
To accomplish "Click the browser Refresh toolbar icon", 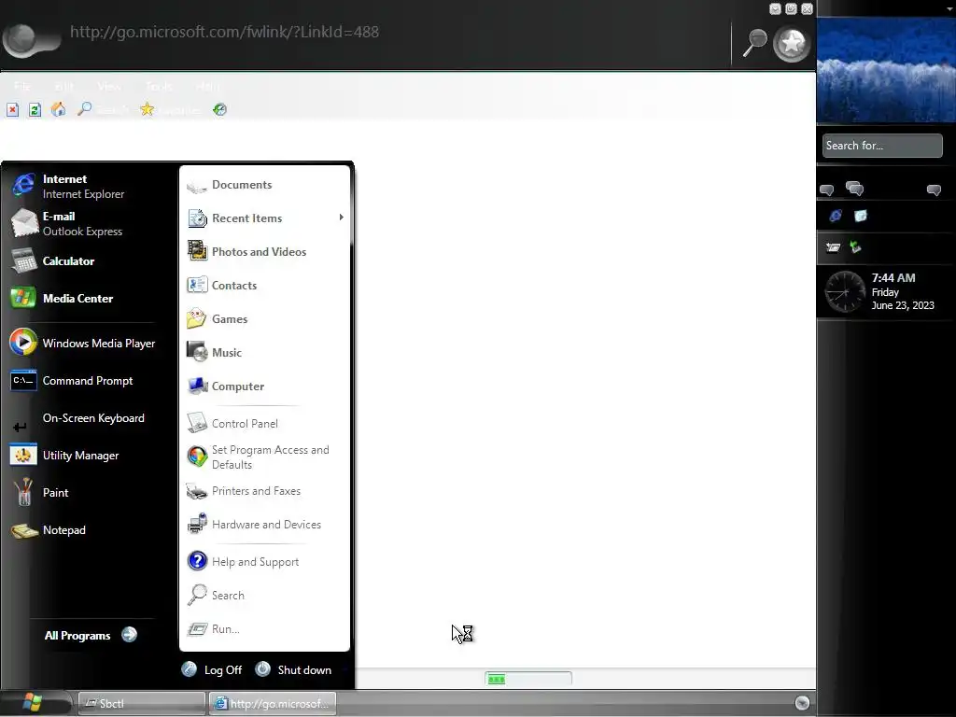I will pyautogui.click(x=35, y=110).
